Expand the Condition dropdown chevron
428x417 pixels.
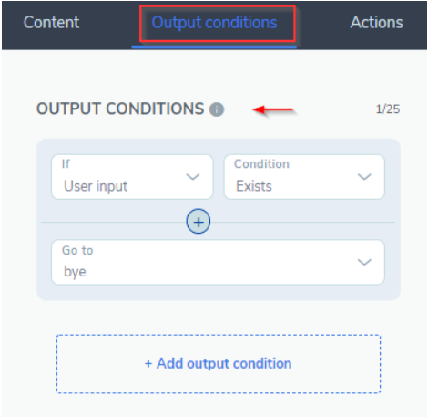(x=364, y=177)
